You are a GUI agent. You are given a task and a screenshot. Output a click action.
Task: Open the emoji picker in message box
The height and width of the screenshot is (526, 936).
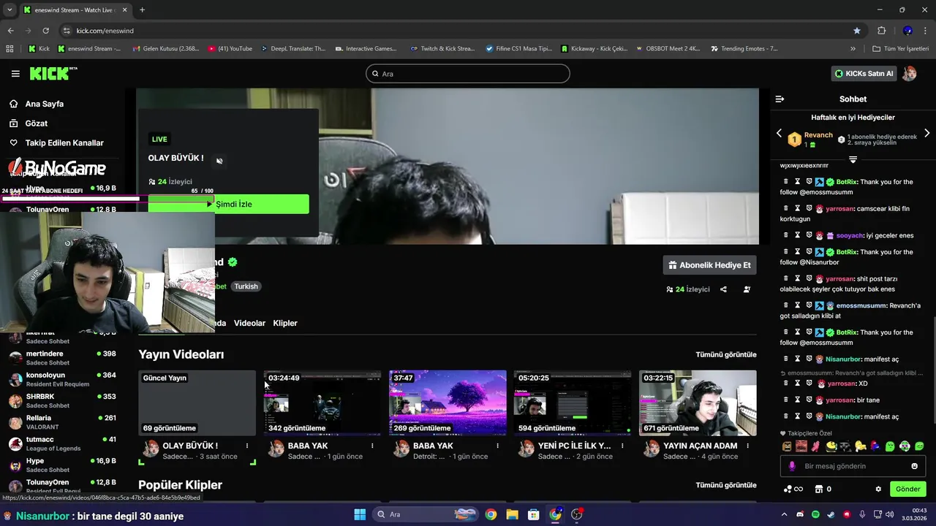[x=914, y=466]
